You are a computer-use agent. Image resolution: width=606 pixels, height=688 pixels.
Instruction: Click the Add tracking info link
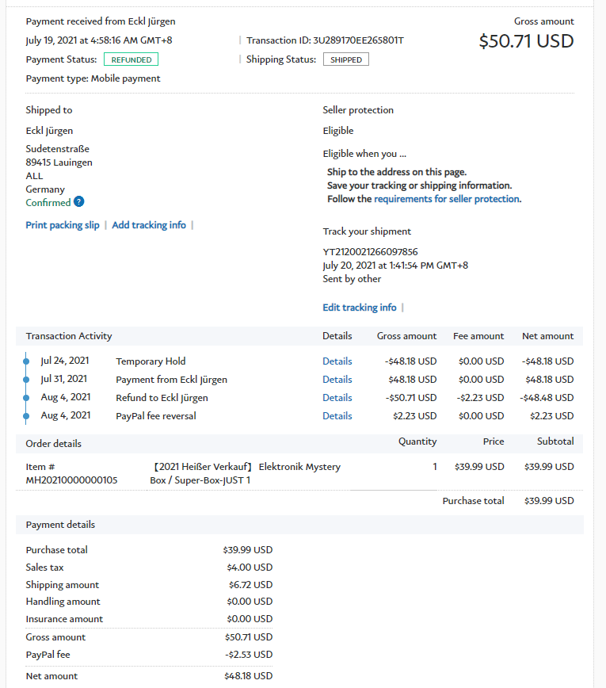(149, 225)
